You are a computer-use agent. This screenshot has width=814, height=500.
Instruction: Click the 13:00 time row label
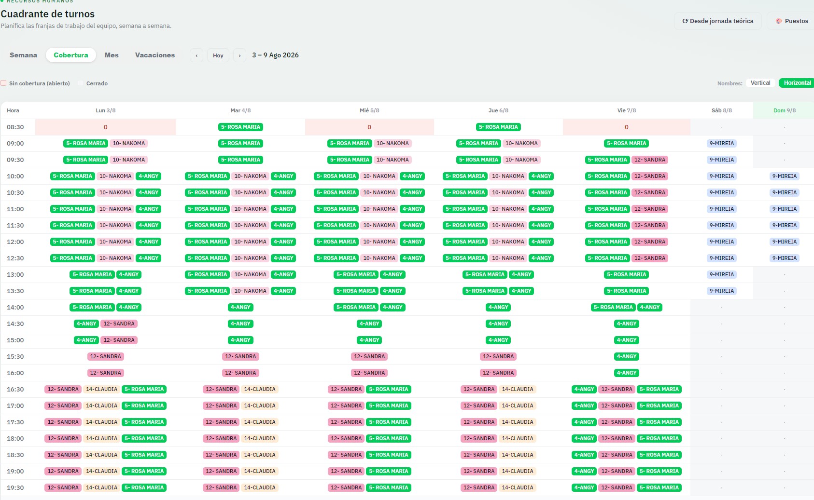[15, 275]
